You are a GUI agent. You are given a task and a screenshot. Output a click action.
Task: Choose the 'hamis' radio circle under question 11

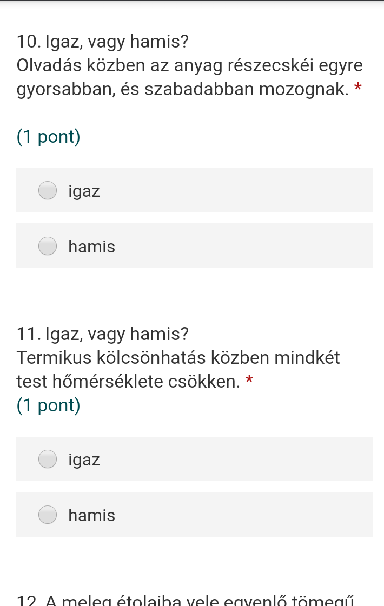pyautogui.click(x=48, y=515)
